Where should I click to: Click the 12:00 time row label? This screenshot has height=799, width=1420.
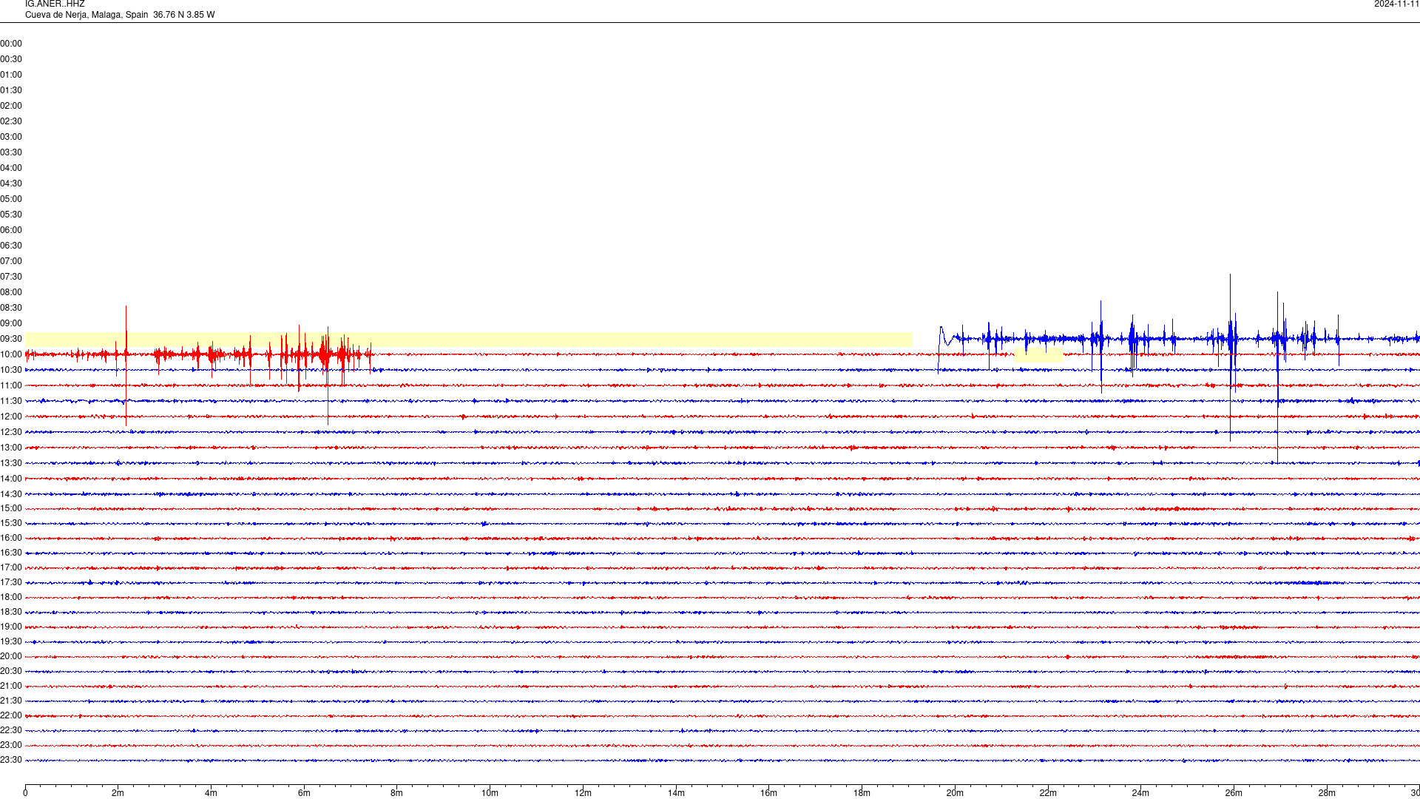point(11,417)
